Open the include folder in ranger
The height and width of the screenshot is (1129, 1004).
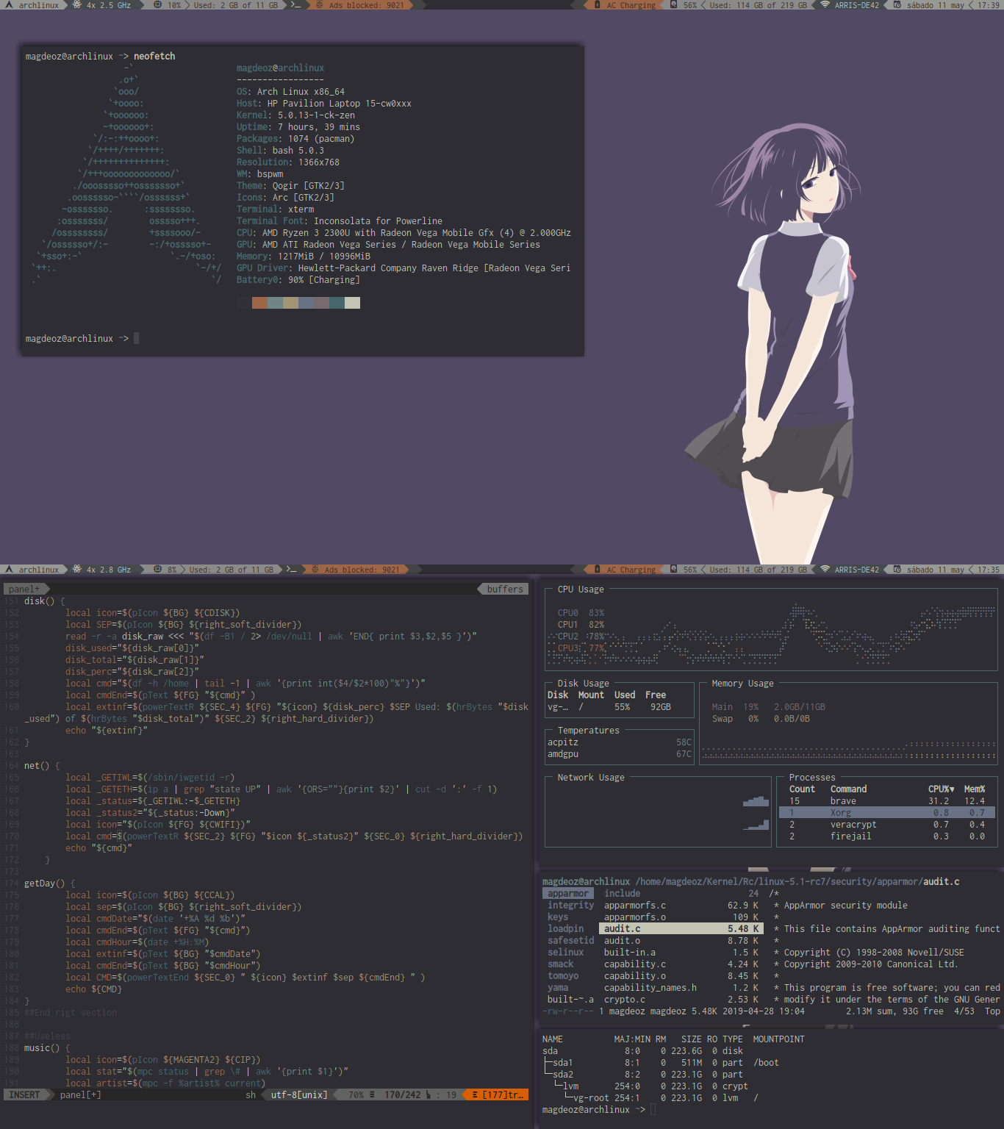pyautogui.click(x=681, y=894)
